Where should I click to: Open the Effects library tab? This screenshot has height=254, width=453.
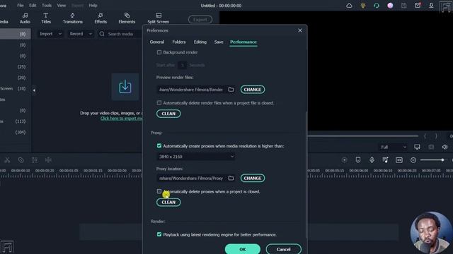point(101,18)
